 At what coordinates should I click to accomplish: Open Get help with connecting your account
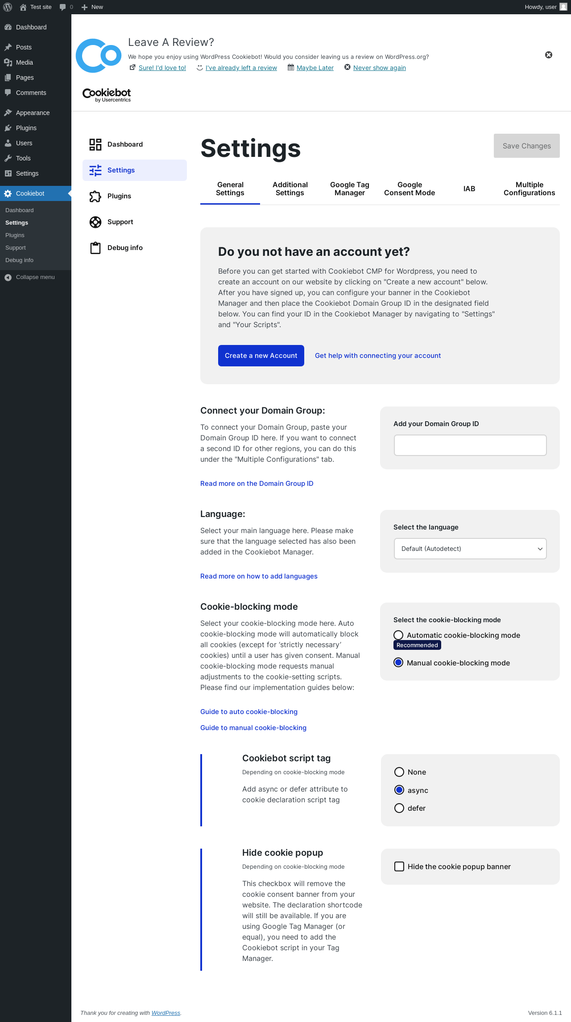tap(378, 356)
